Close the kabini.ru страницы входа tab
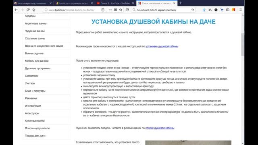 click(x=92, y=3)
